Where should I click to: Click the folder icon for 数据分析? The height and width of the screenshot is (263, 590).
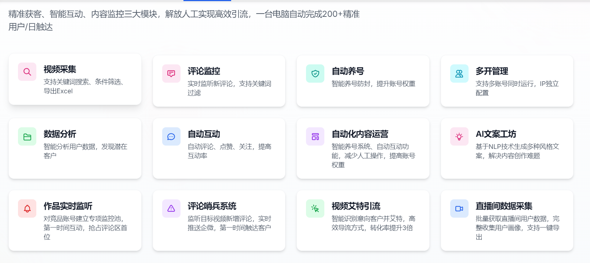[27, 137]
